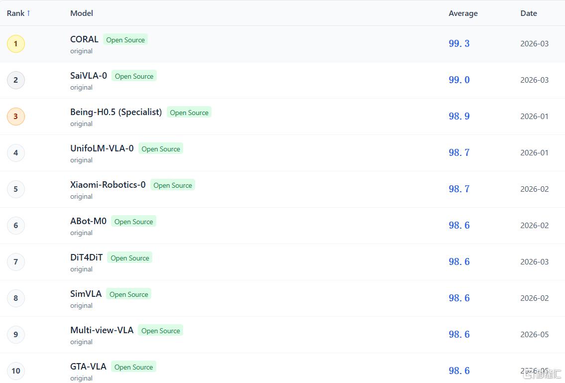
Task: Click the Open Source tag beside SimVLA
Action: pos(128,295)
